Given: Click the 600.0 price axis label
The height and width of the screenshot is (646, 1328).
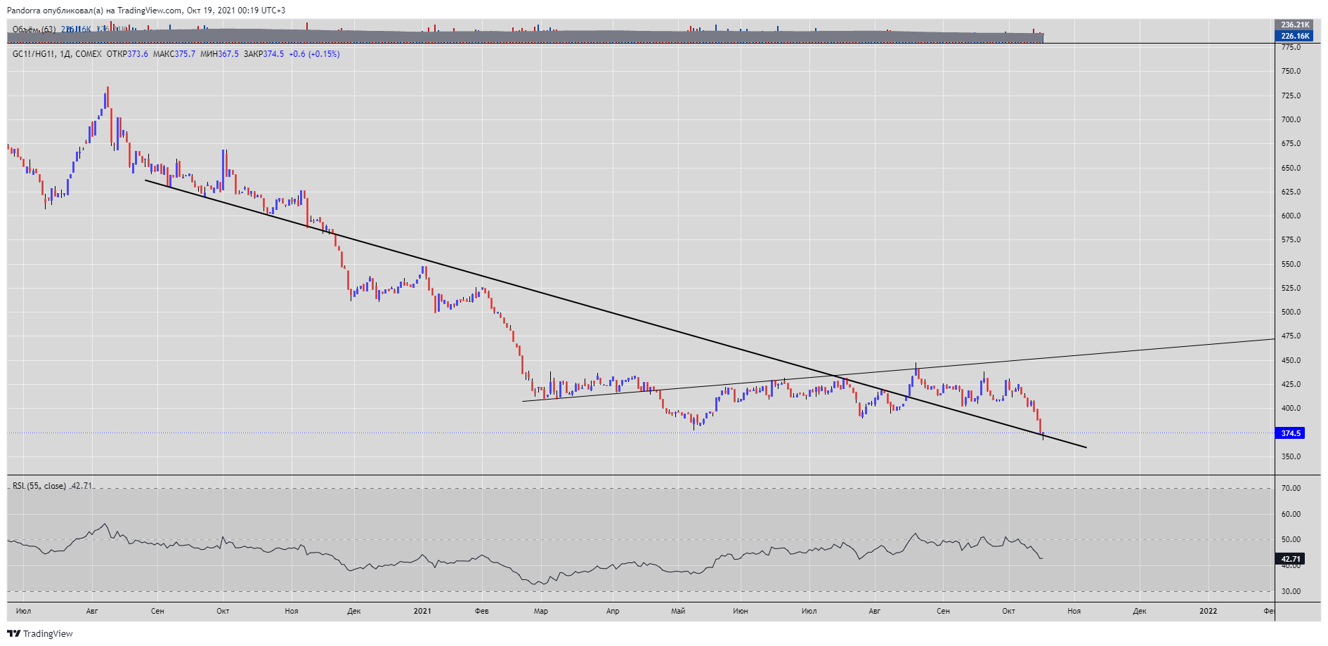Looking at the screenshot, I should [1291, 216].
